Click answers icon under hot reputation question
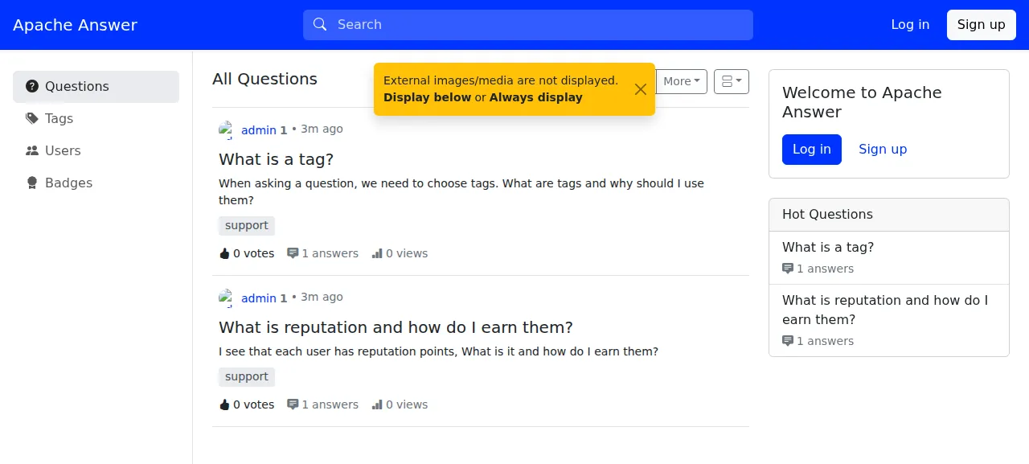The height and width of the screenshot is (464, 1029). [788, 341]
